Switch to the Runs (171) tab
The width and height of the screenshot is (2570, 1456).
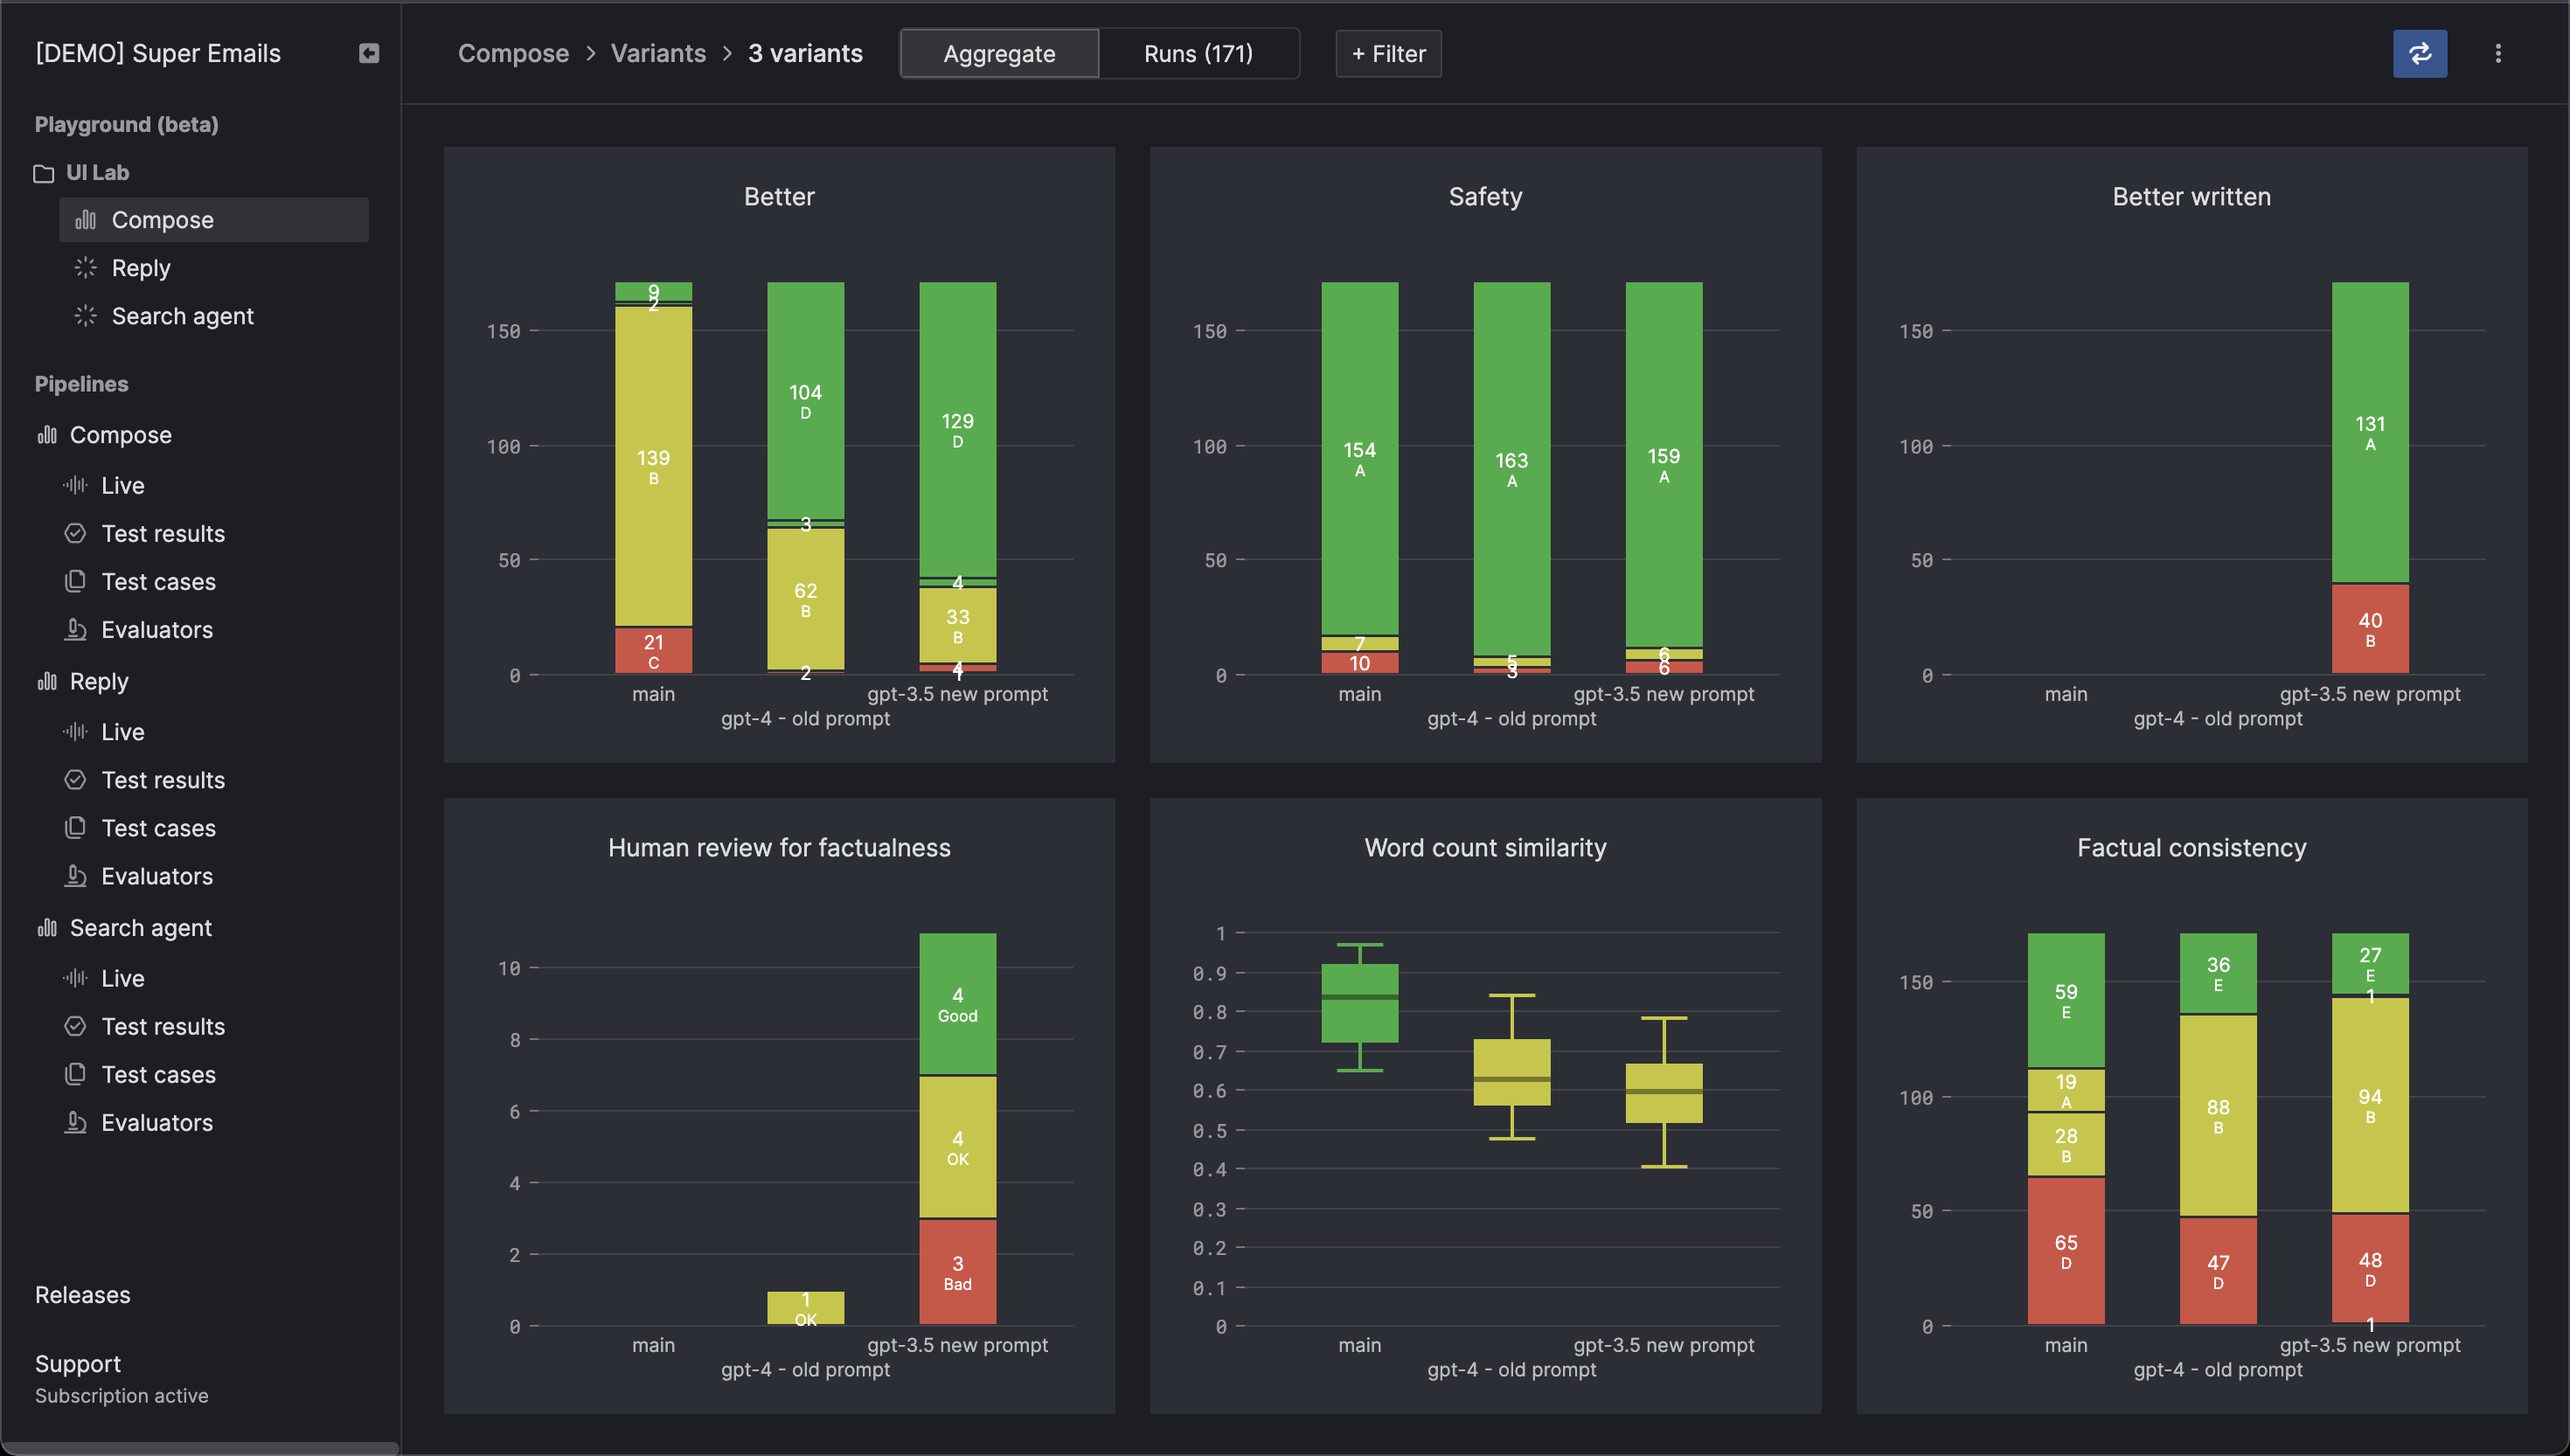(1198, 53)
